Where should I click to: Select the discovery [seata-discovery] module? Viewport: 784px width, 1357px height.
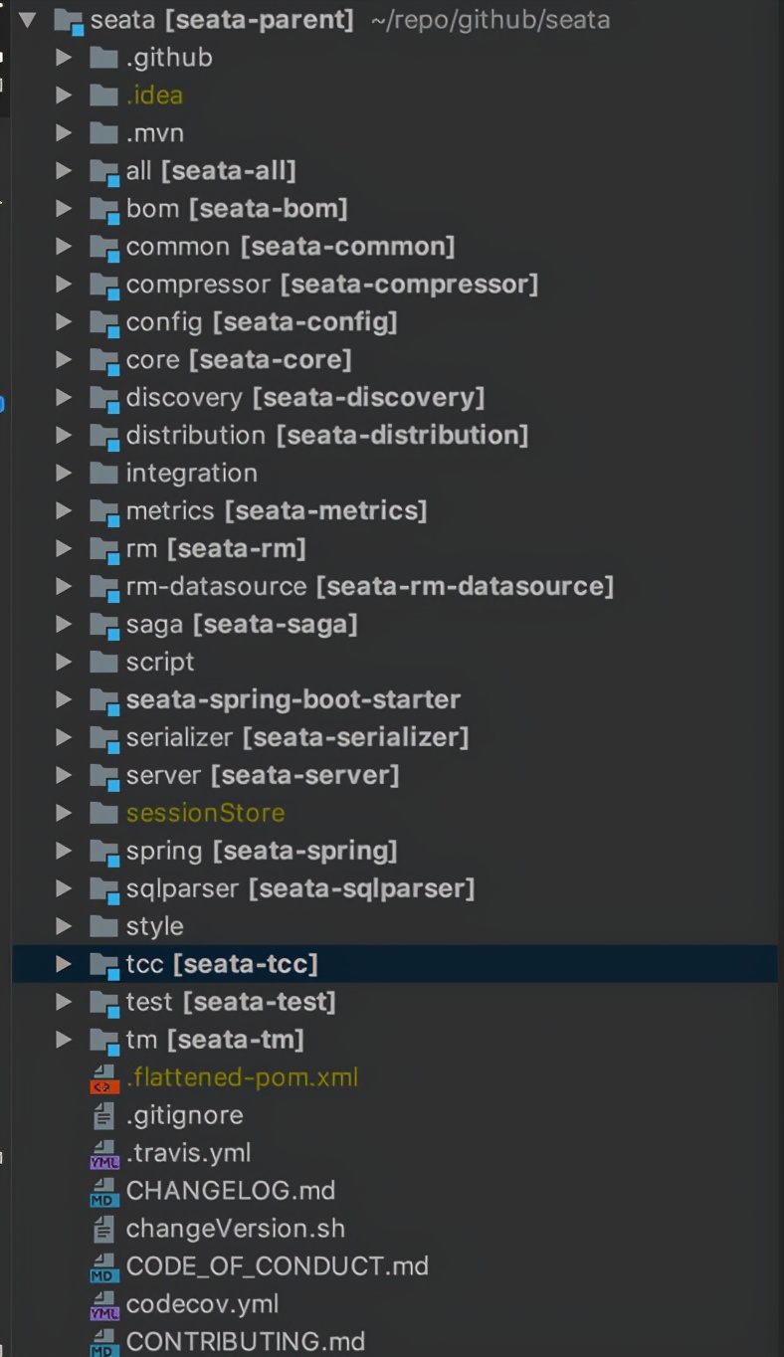pos(304,397)
